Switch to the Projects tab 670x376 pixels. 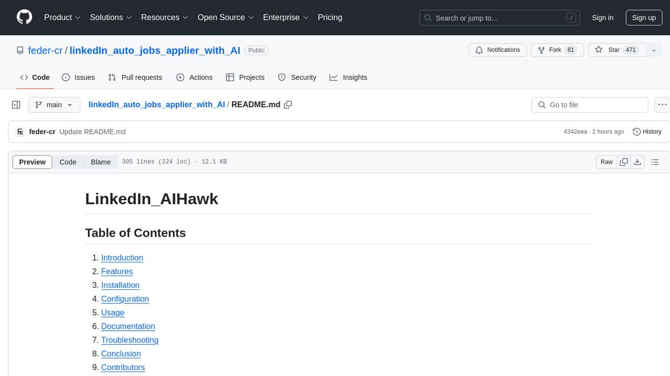245,77
